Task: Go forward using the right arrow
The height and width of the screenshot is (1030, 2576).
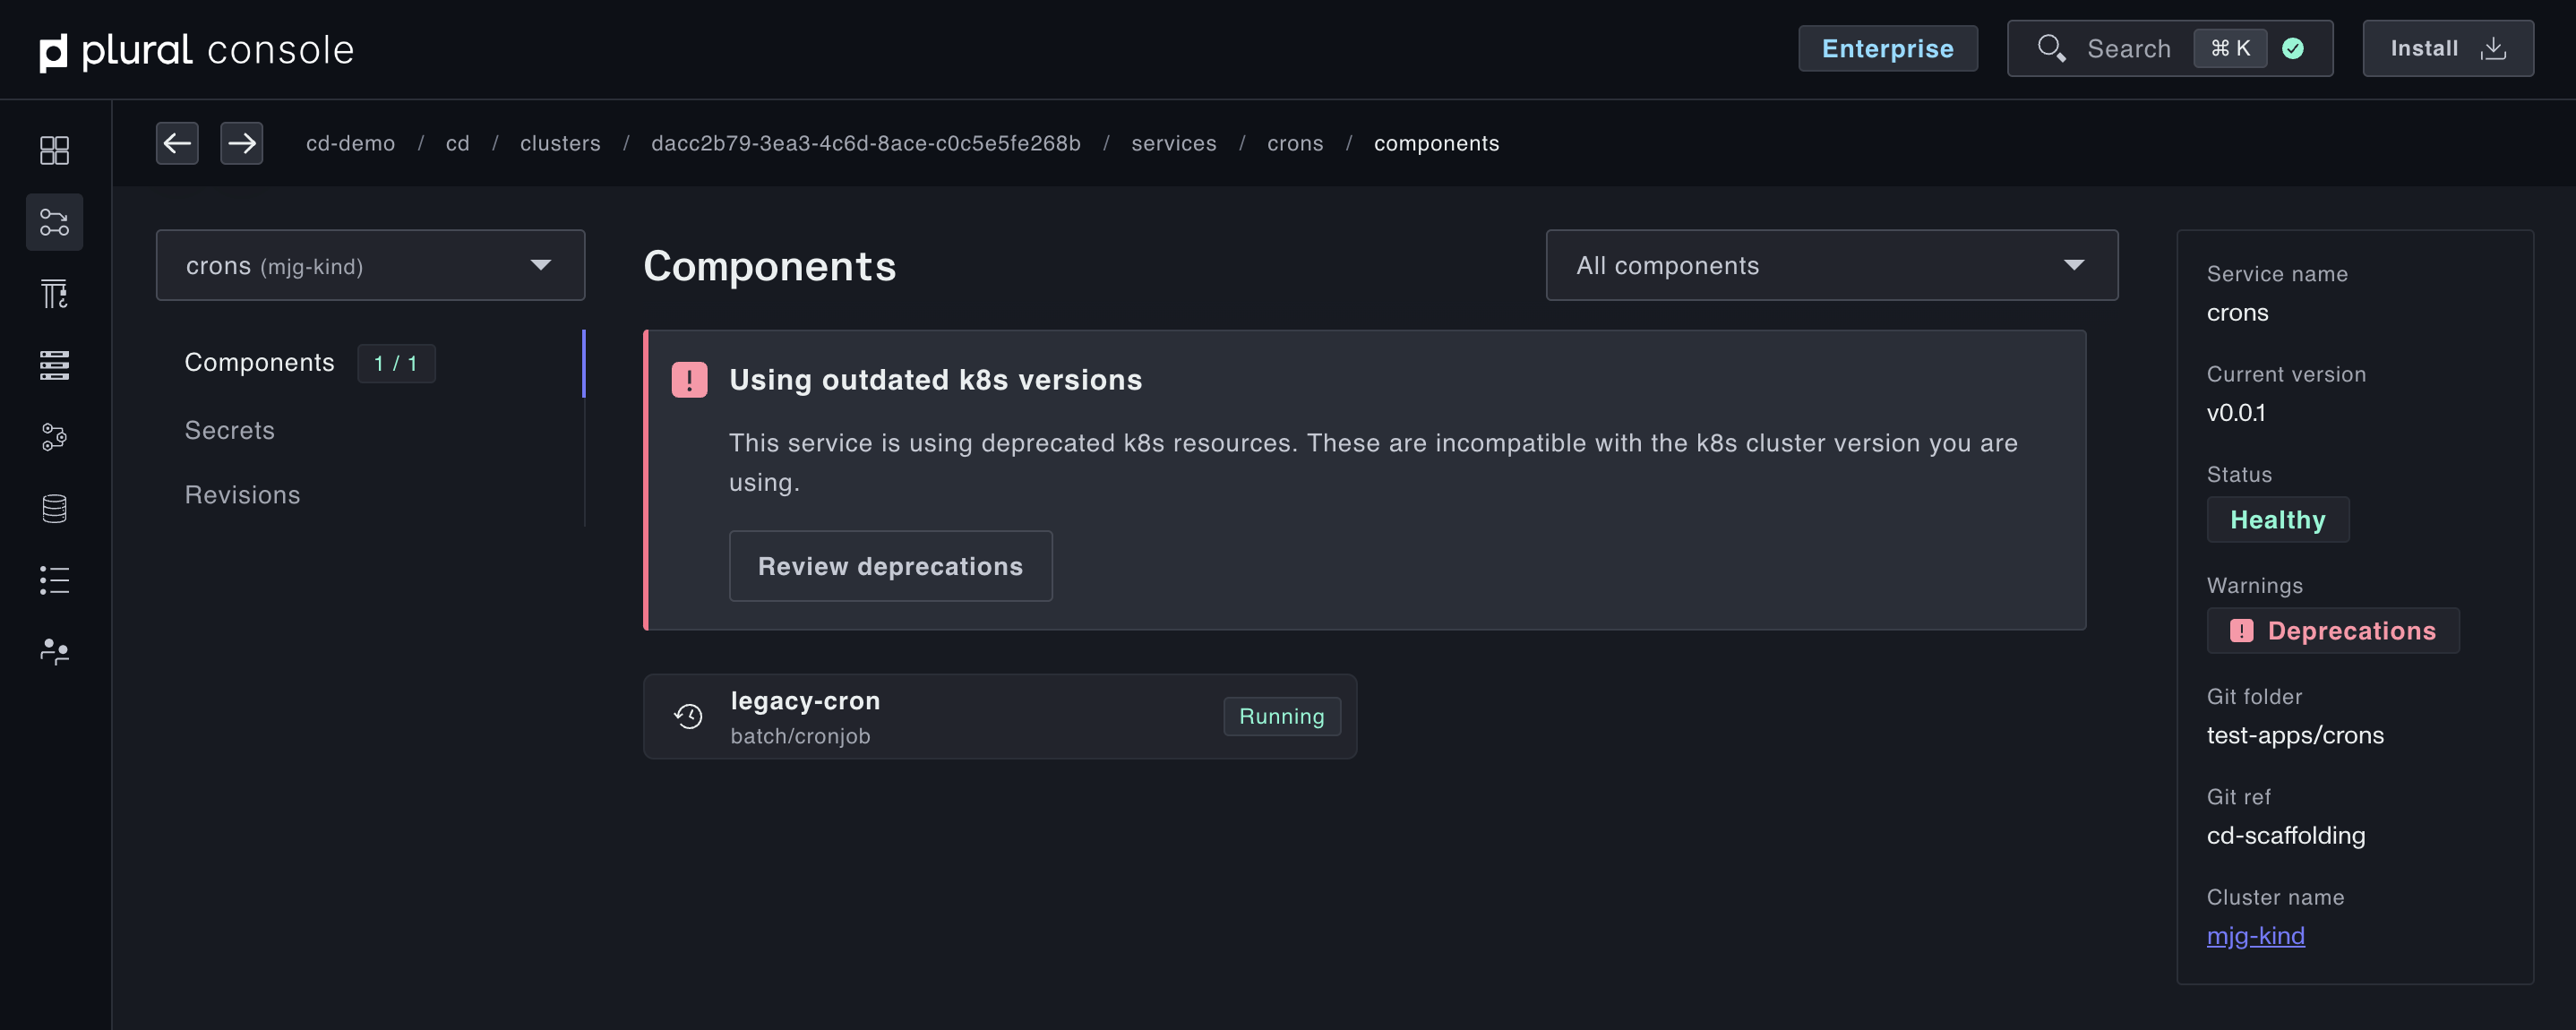Action: click(x=241, y=143)
